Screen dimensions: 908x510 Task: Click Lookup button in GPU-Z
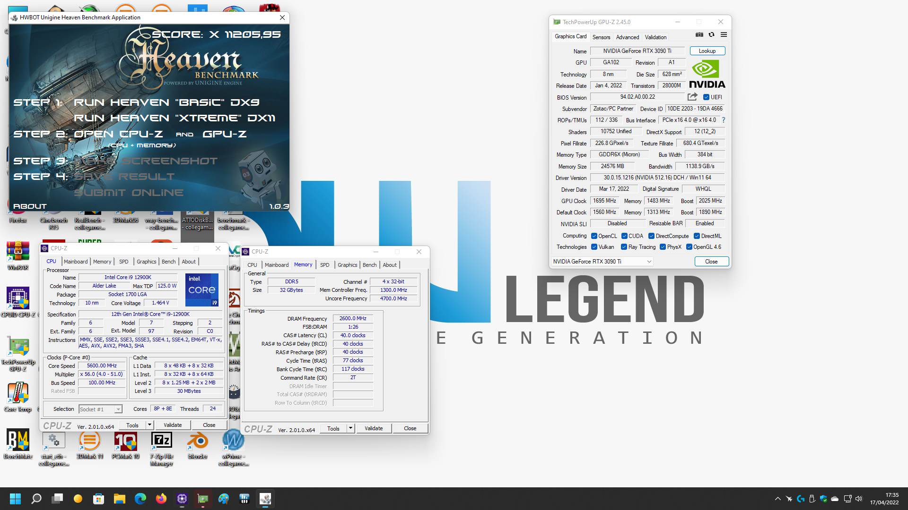pos(707,51)
